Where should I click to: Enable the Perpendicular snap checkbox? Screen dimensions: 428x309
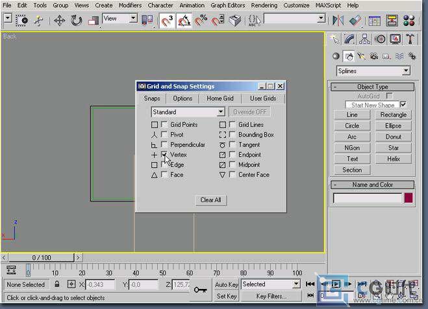click(164, 144)
